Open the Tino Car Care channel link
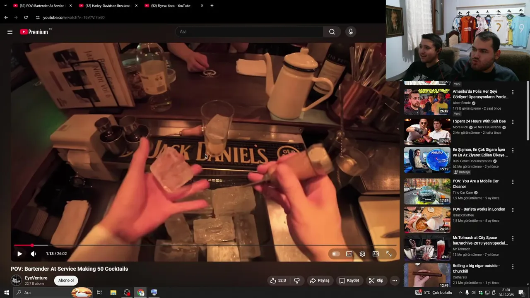This screenshot has height=298, width=530. (463, 192)
